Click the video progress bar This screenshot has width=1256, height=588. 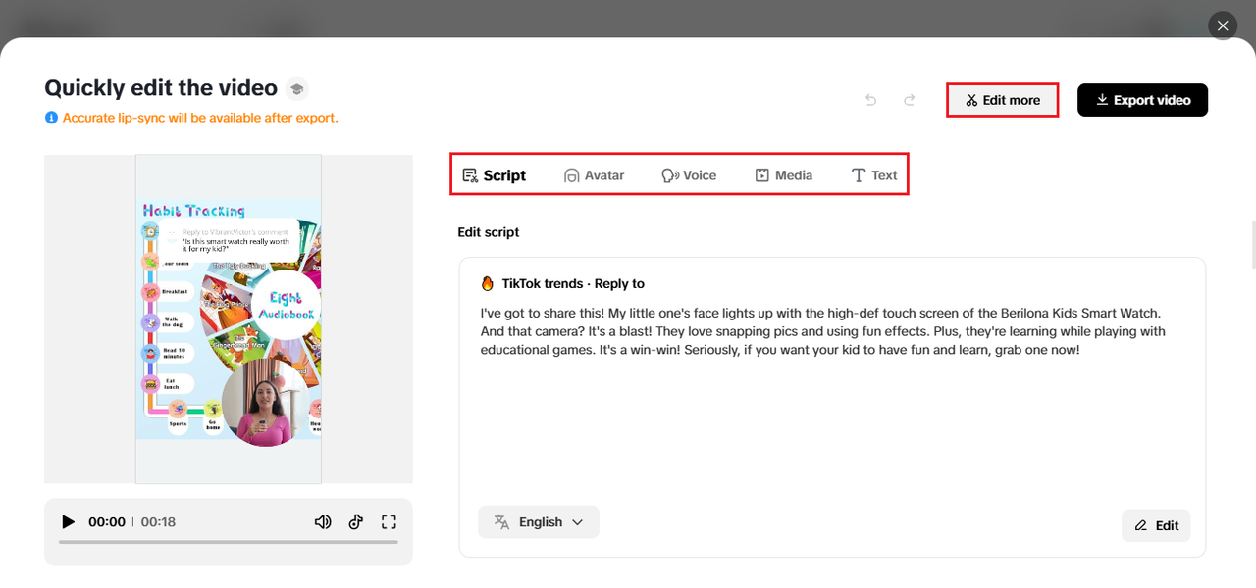229,542
